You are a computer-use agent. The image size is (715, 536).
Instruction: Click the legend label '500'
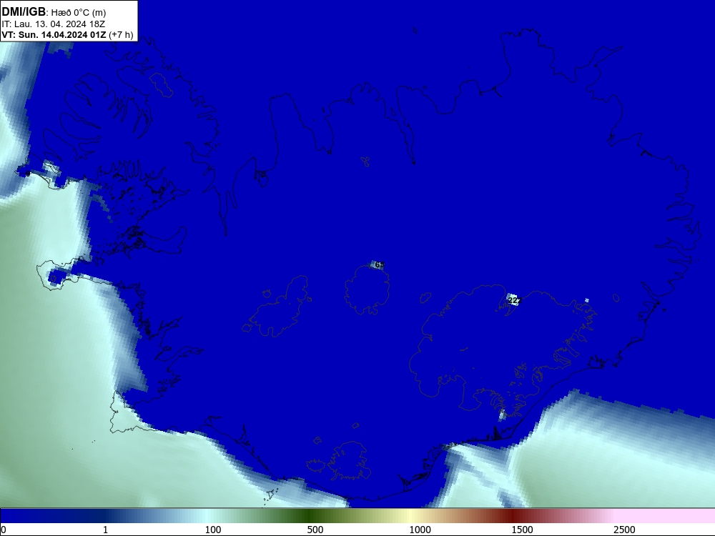click(315, 530)
